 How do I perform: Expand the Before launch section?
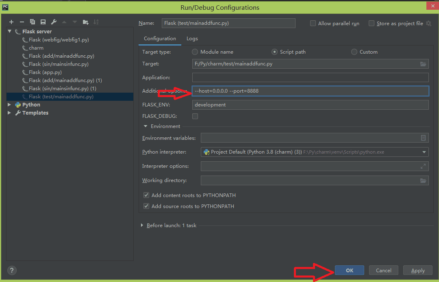pyautogui.click(x=142, y=226)
